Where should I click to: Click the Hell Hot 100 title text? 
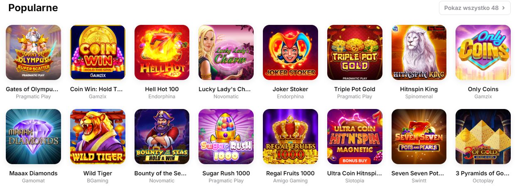(162, 89)
